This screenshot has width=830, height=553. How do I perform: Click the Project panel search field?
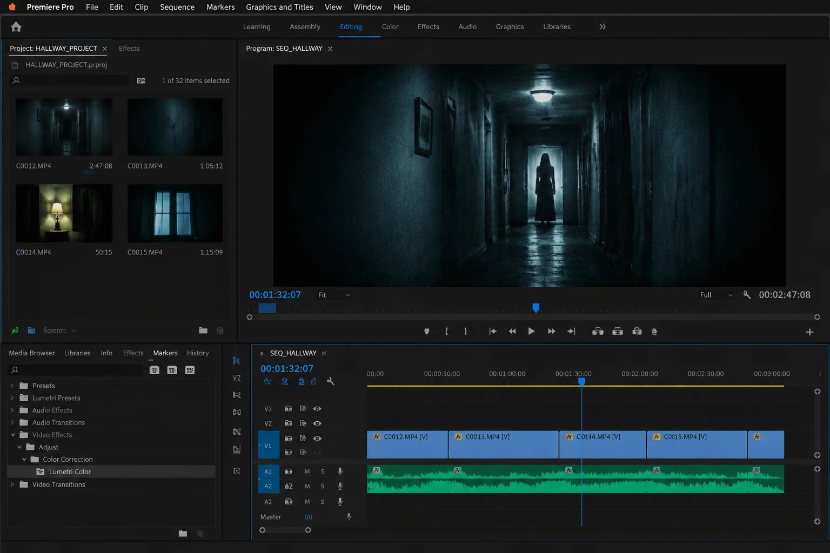[70, 80]
